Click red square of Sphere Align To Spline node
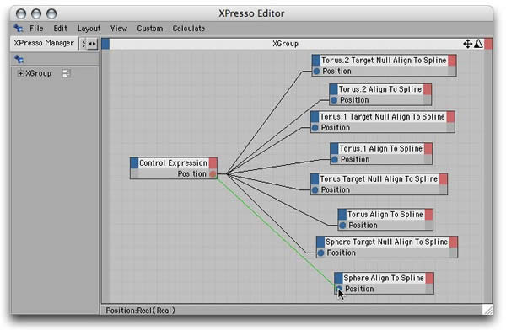The image size is (506, 330). pyautogui.click(x=429, y=278)
